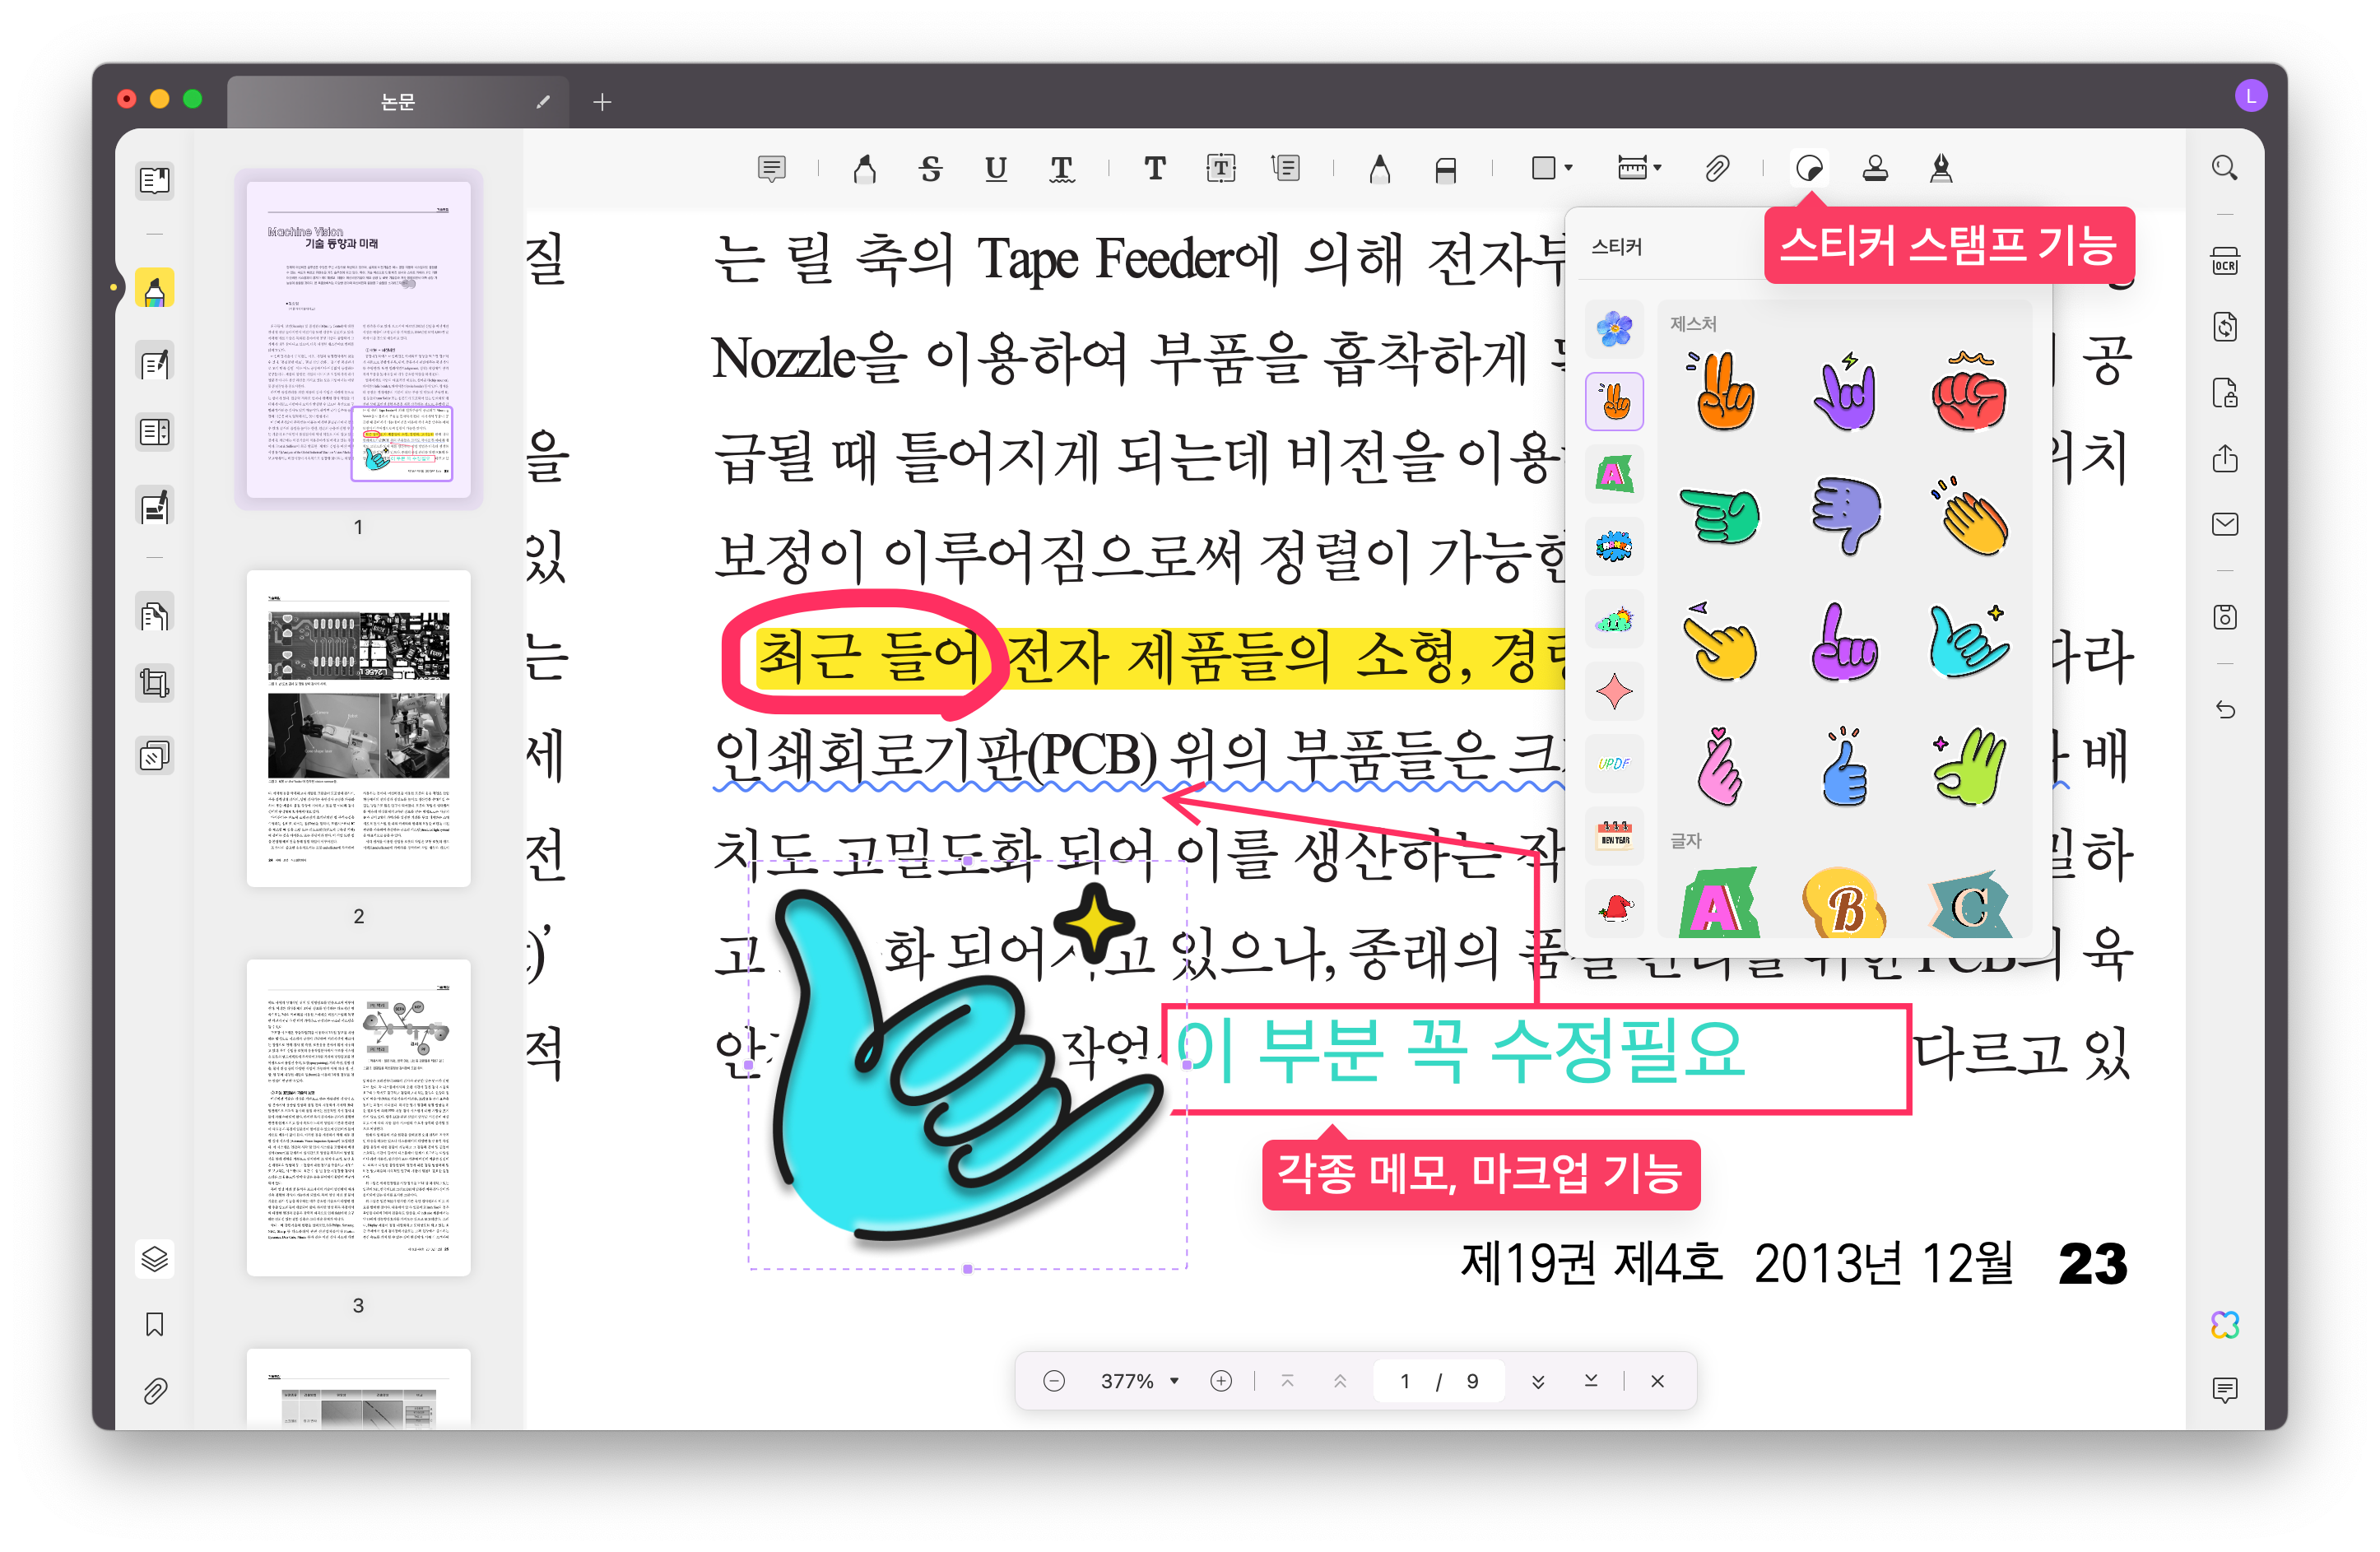The width and height of the screenshot is (2380, 1552).
Task: Toggle the thumbnail reader mode icon
Action: click(x=155, y=181)
